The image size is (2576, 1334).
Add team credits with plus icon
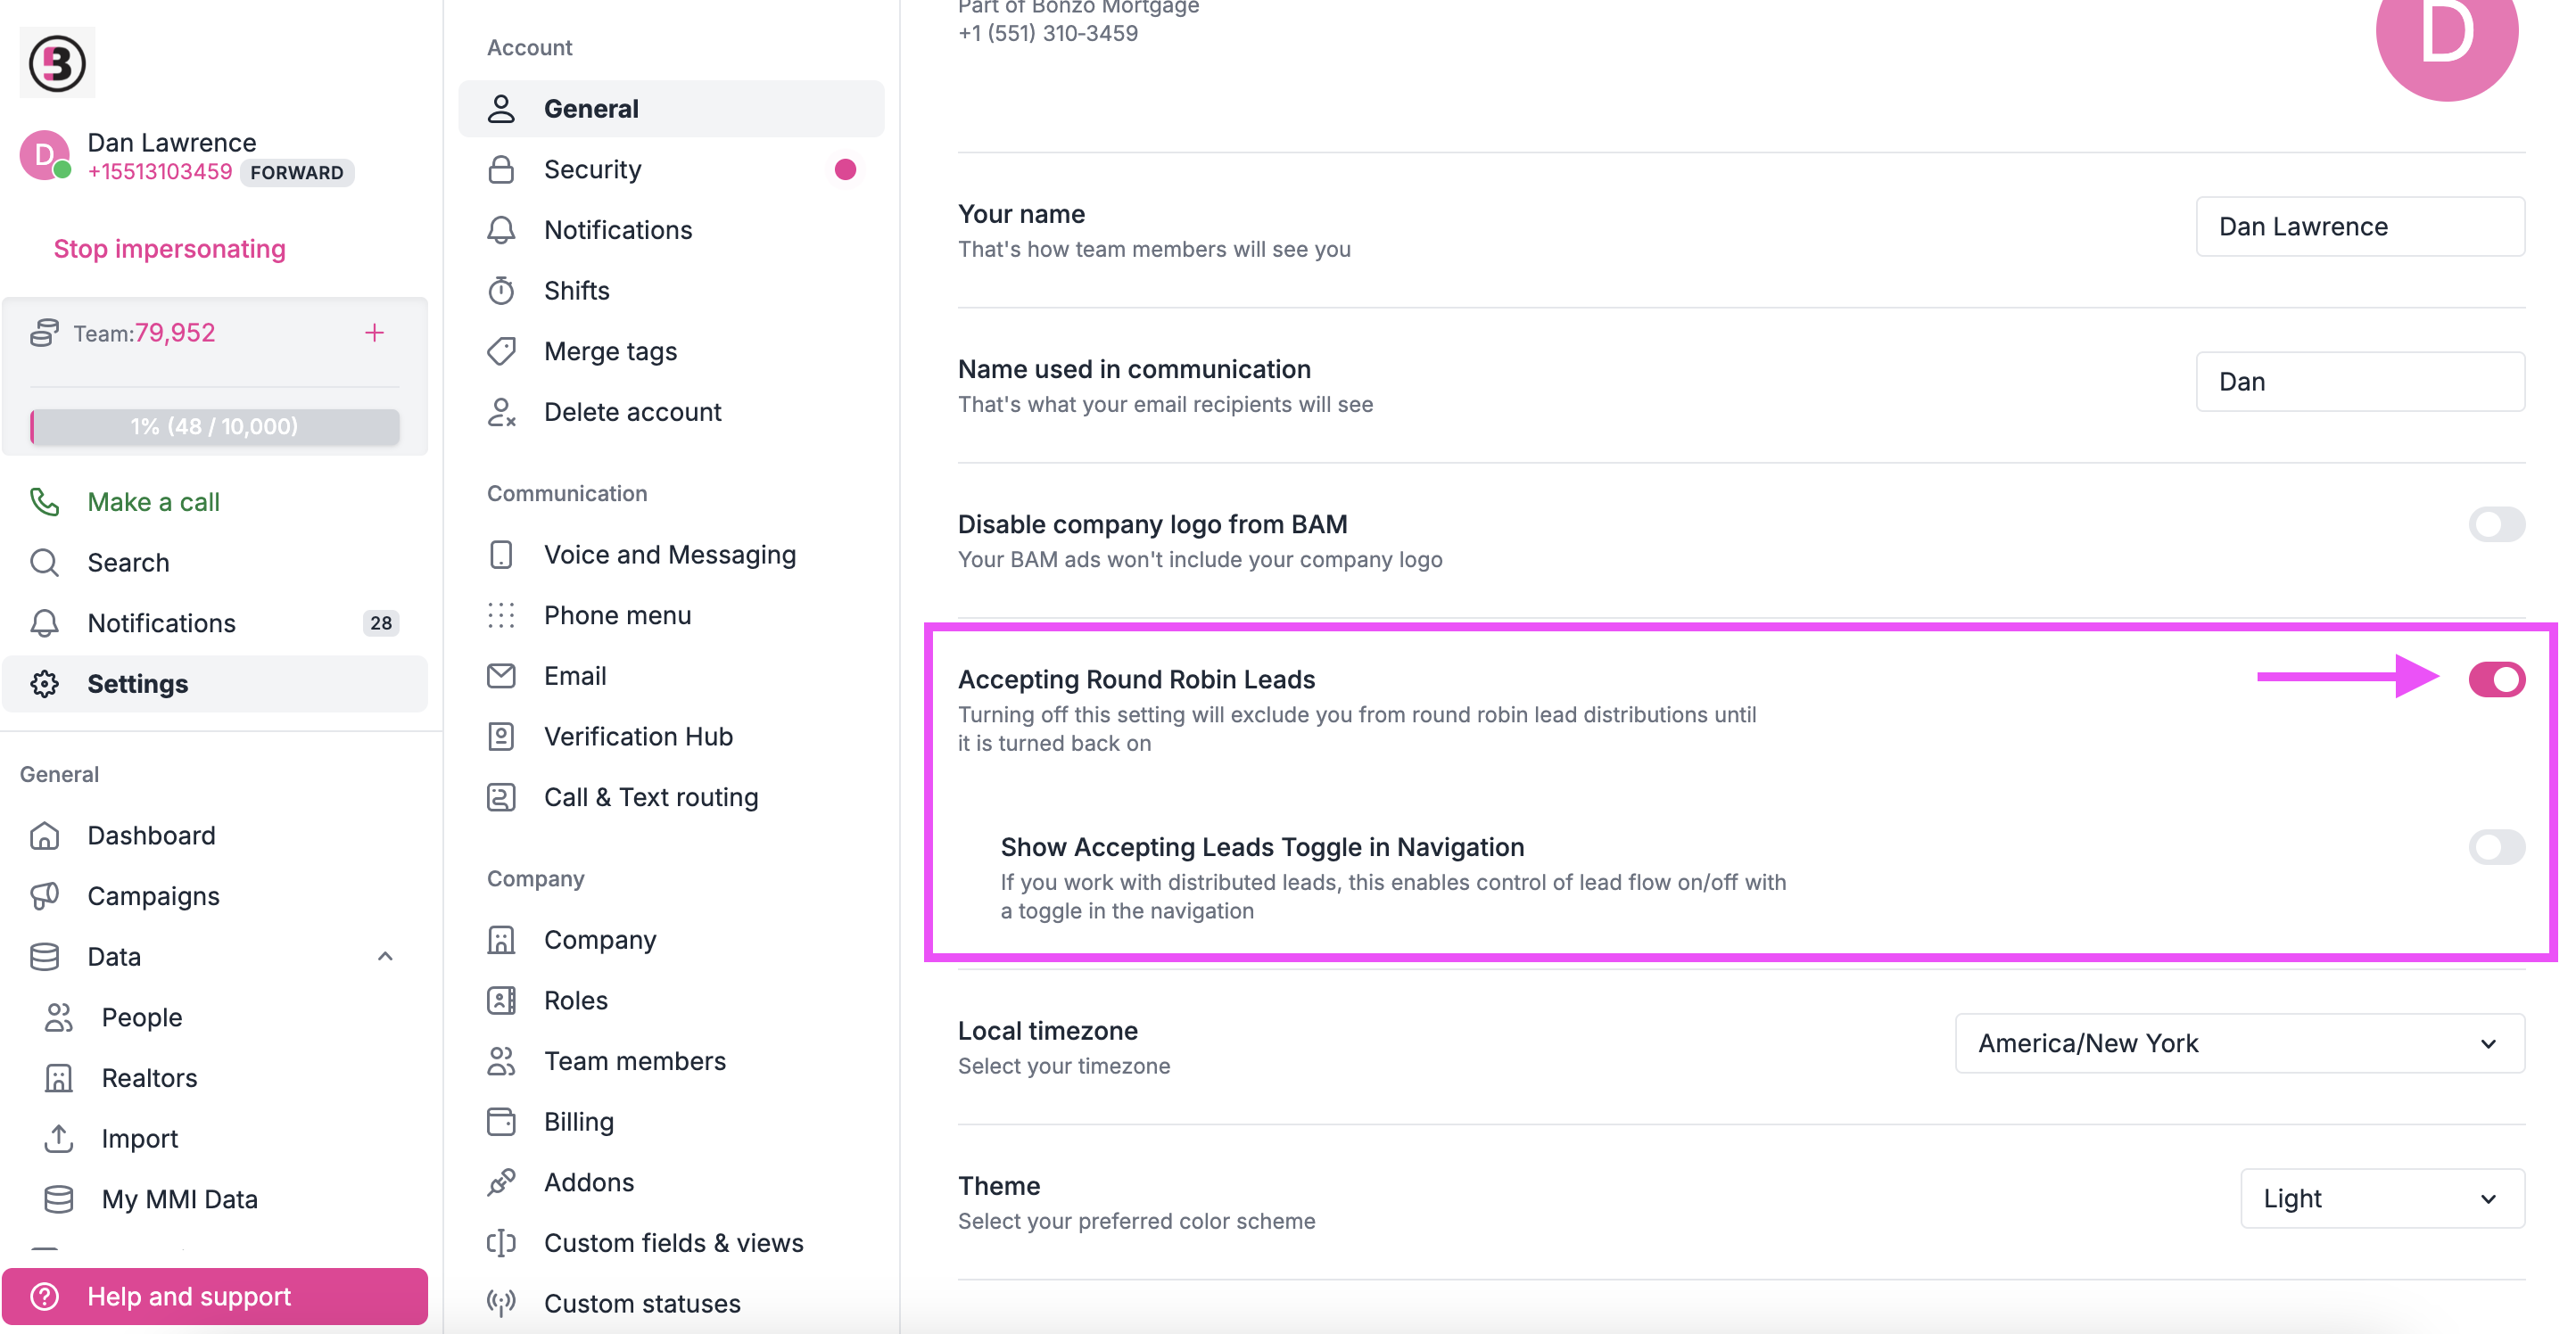[x=374, y=332]
